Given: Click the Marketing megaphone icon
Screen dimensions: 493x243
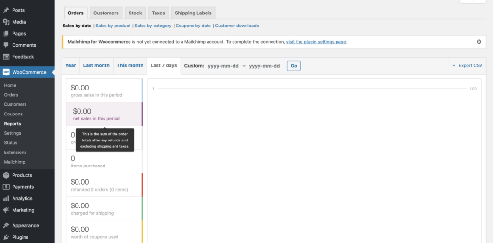Looking at the screenshot, I should click(6, 210).
